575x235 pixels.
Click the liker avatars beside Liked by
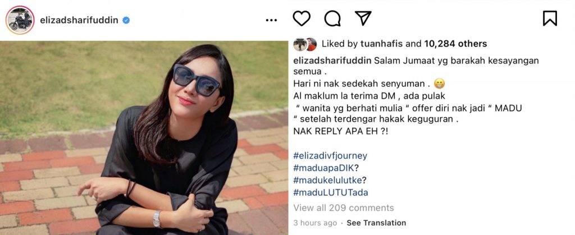(x=305, y=44)
